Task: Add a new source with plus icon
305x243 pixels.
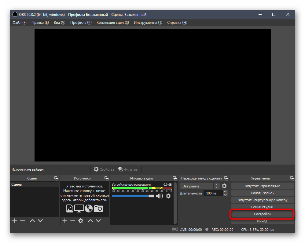Action: pyautogui.click(x=64, y=221)
